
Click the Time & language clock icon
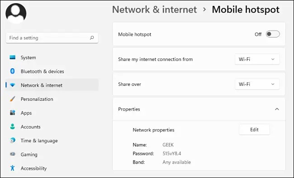(x=12, y=141)
